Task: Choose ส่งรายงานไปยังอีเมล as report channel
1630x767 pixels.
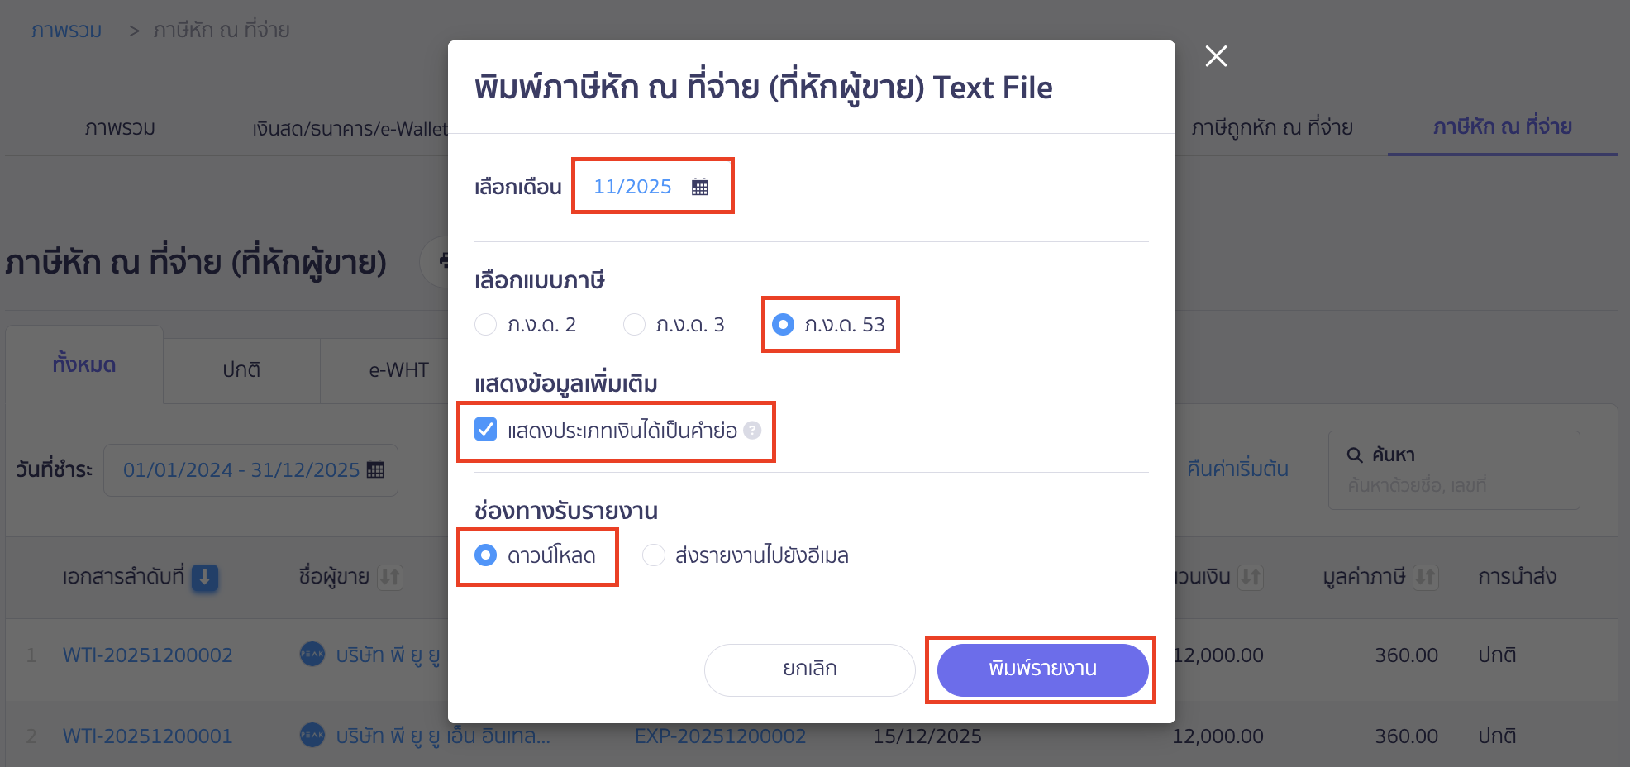Action: pyautogui.click(x=653, y=555)
